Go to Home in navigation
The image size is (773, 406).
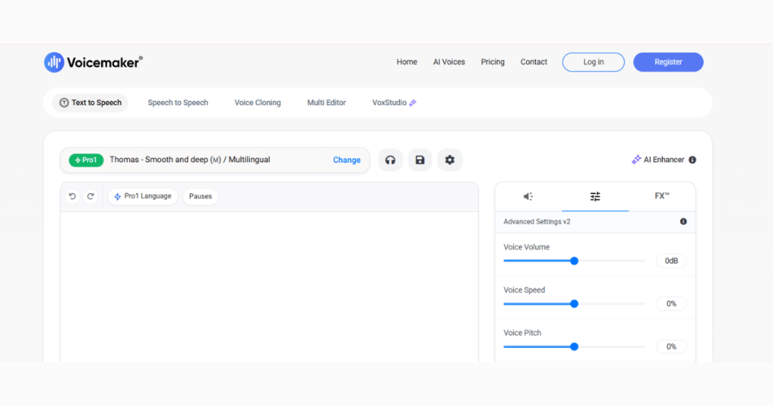tap(407, 62)
